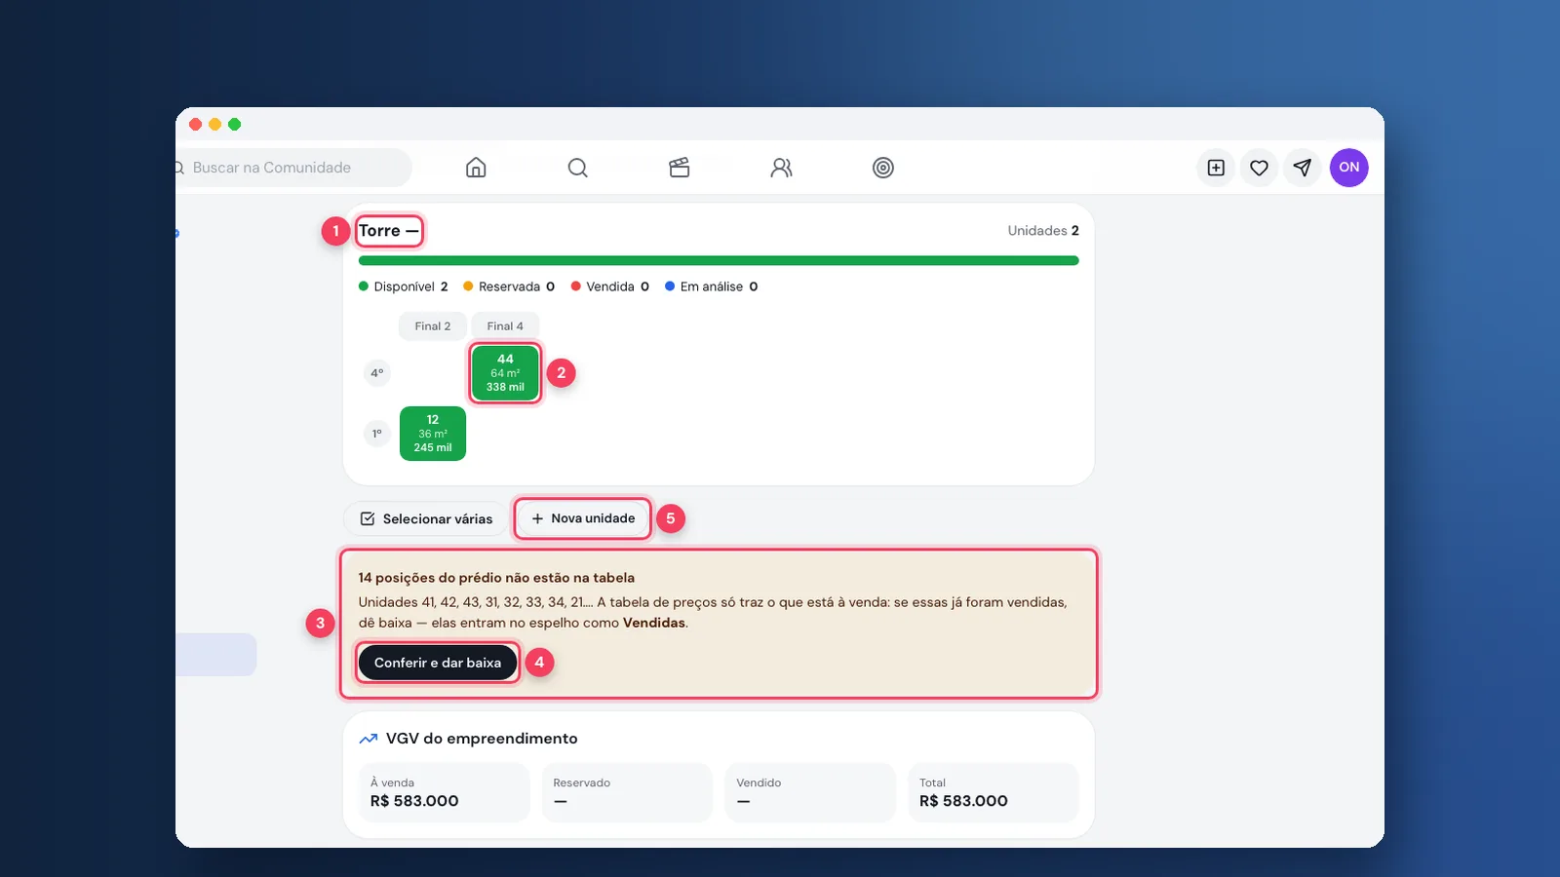The image size is (1560, 877).
Task: Click the Vendida 0 legend entry
Action: point(610,286)
